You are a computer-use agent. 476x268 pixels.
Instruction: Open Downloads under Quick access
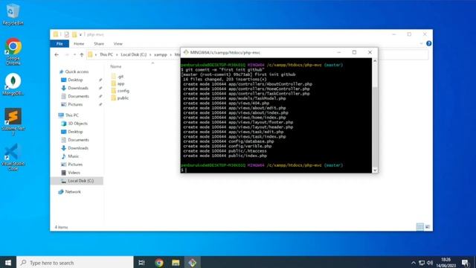point(77,88)
